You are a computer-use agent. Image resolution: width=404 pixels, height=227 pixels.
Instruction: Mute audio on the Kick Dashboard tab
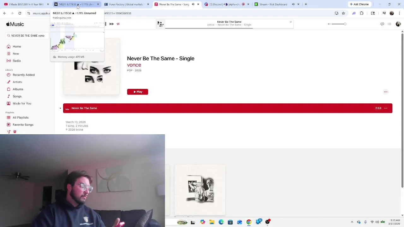[293, 4]
